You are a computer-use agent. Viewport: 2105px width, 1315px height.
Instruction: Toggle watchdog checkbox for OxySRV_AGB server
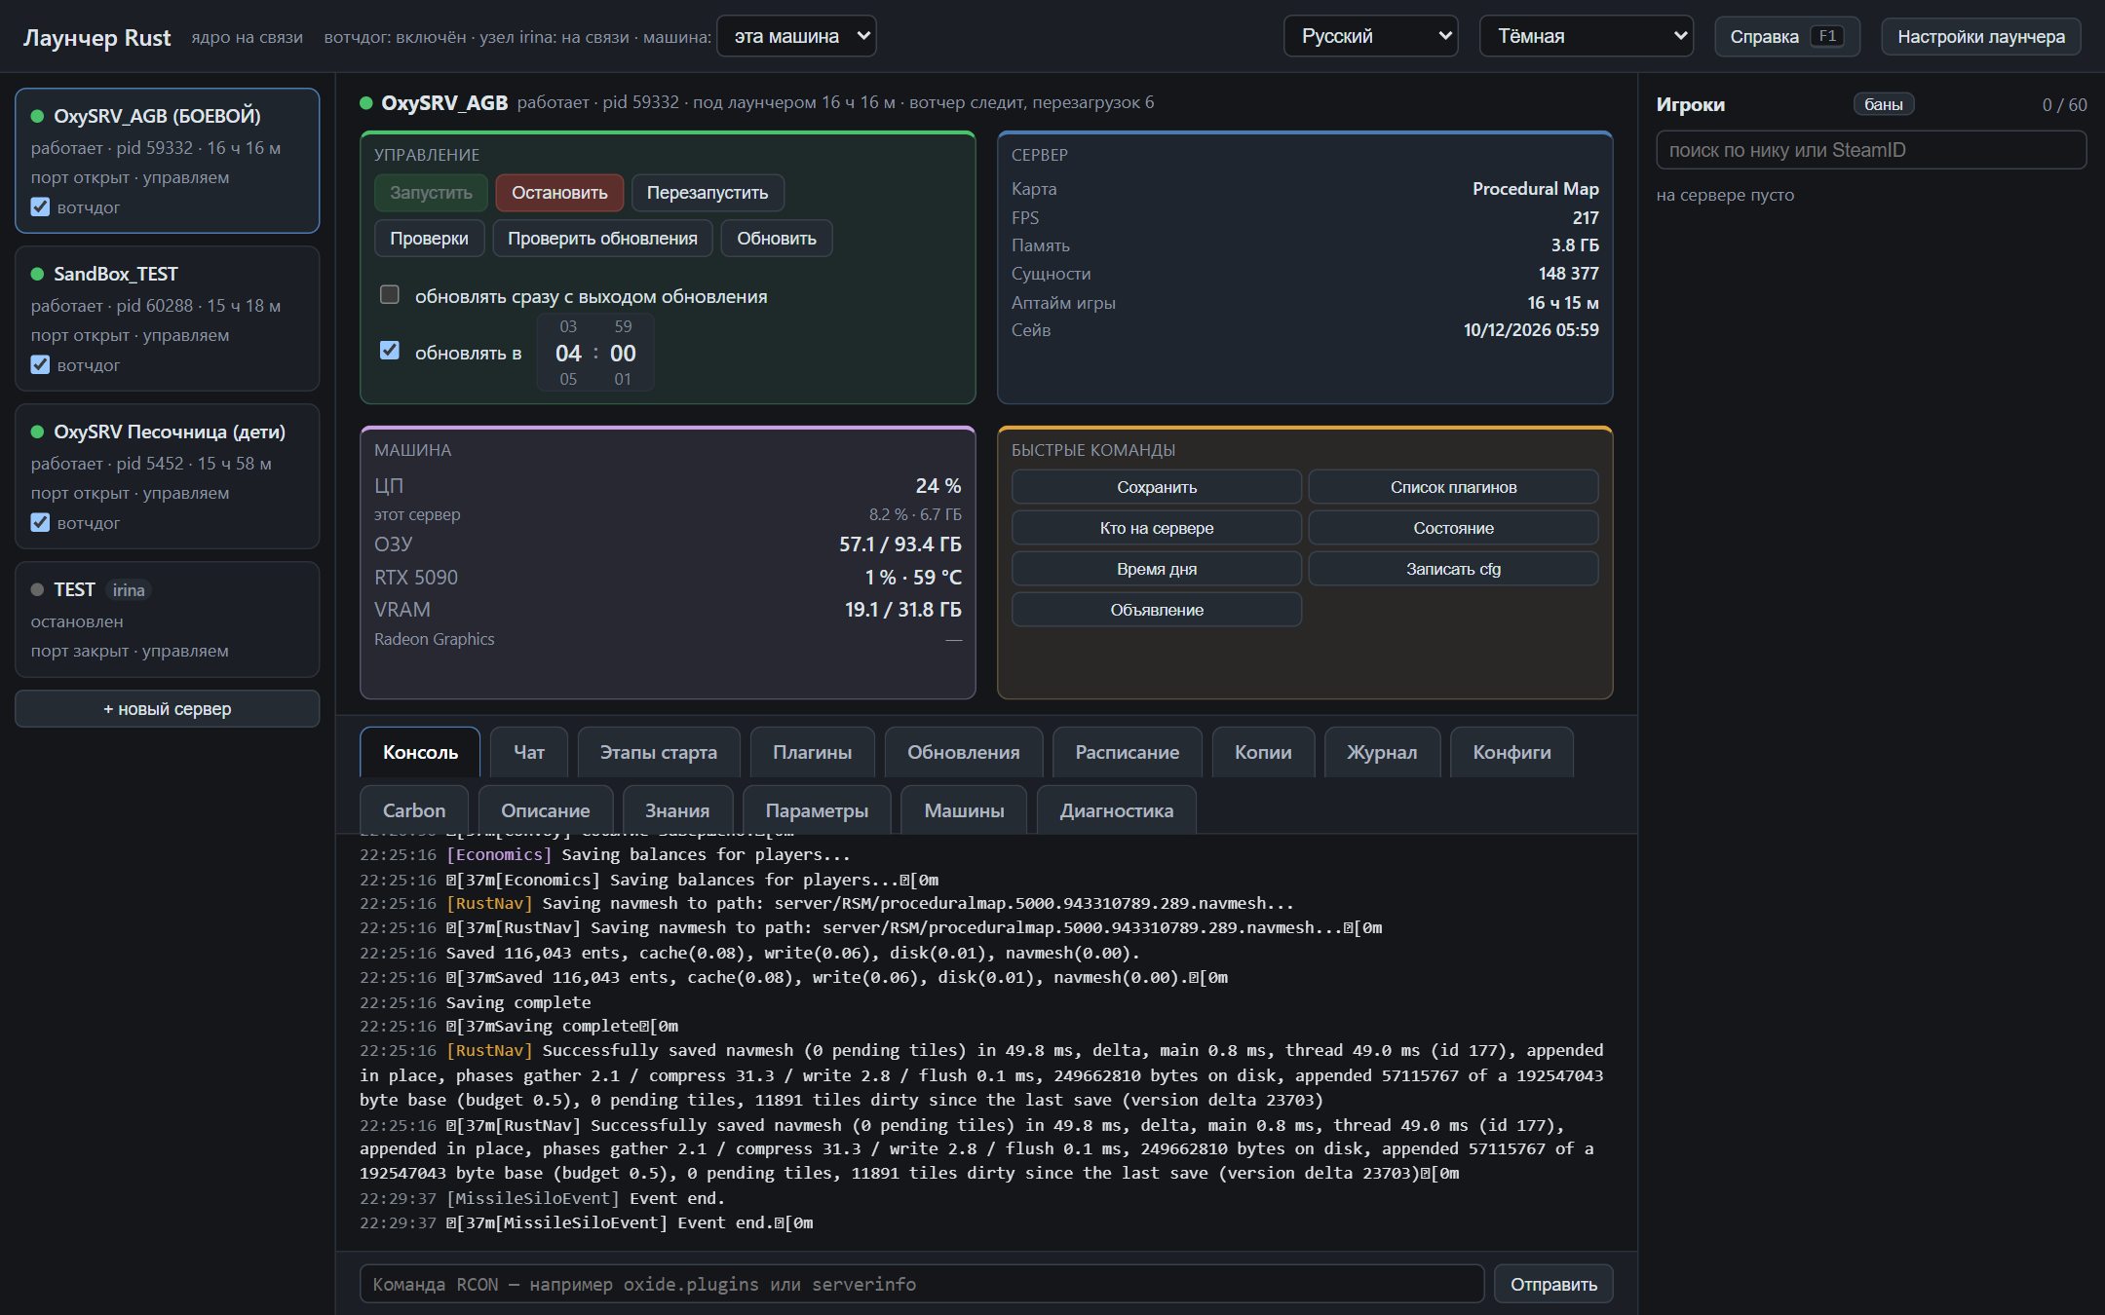[x=40, y=207]
